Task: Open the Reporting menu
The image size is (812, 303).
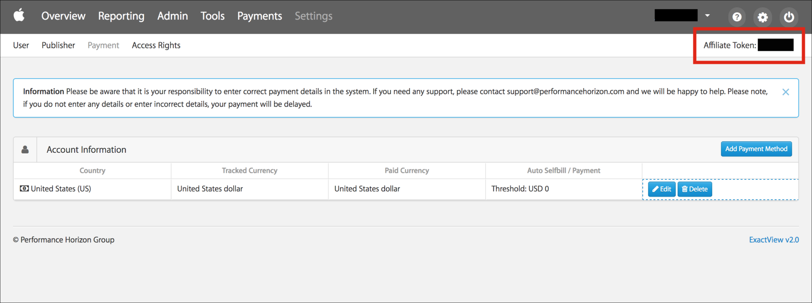Action: 121,16
